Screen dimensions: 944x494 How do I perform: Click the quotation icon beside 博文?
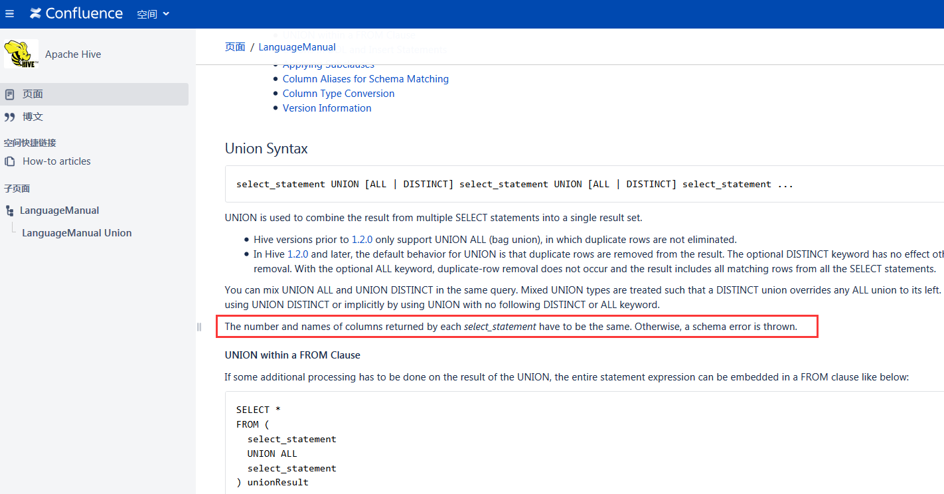point(9,116)
